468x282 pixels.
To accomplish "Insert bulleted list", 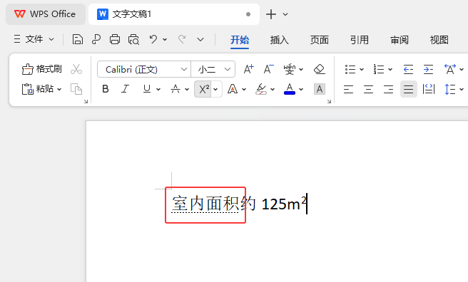I will click(350, 69).
